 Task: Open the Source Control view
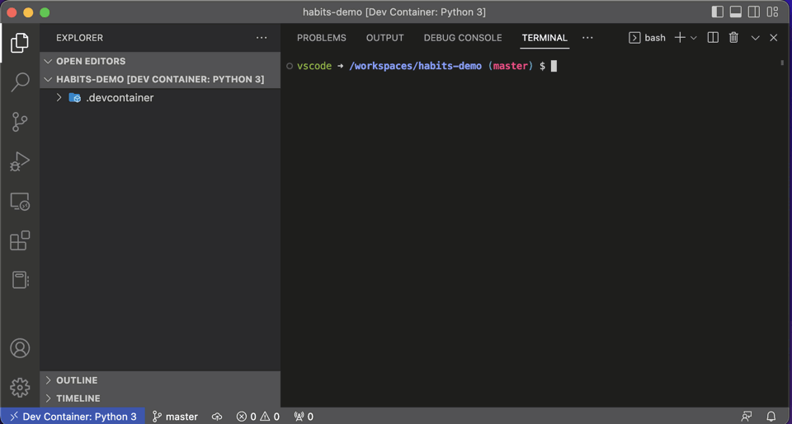click(20, 122)
